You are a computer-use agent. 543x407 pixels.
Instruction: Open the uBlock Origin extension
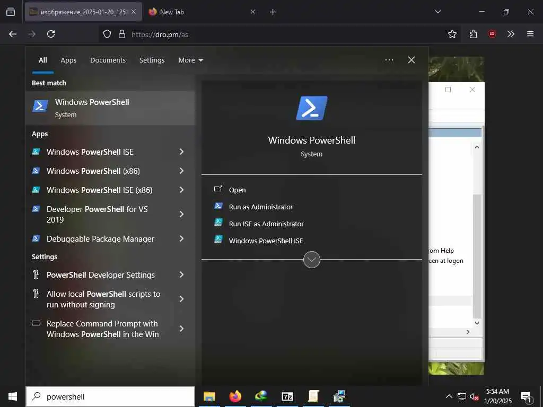click(492, 34)
